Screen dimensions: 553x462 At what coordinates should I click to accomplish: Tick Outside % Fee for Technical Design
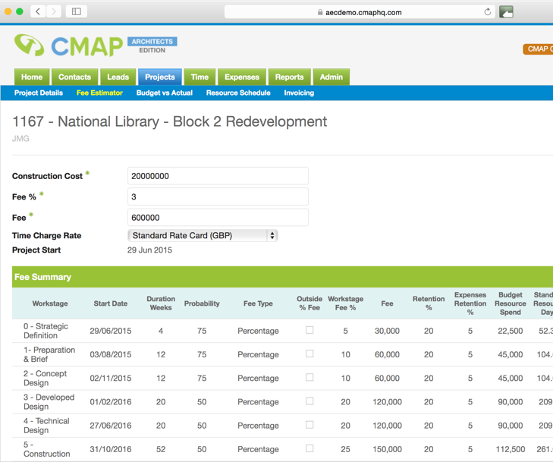tap(309, 425)
